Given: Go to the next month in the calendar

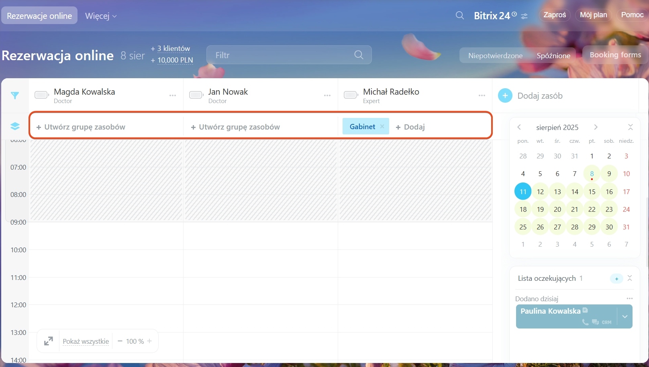Looking at the screenshot, I should tap(596, 127).
